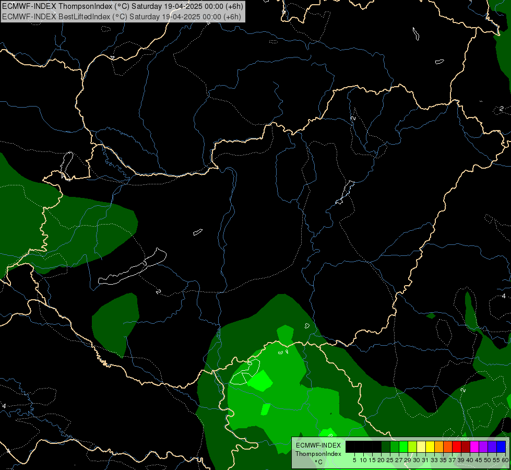Click legend tick value 33

(x=434, y=460)
